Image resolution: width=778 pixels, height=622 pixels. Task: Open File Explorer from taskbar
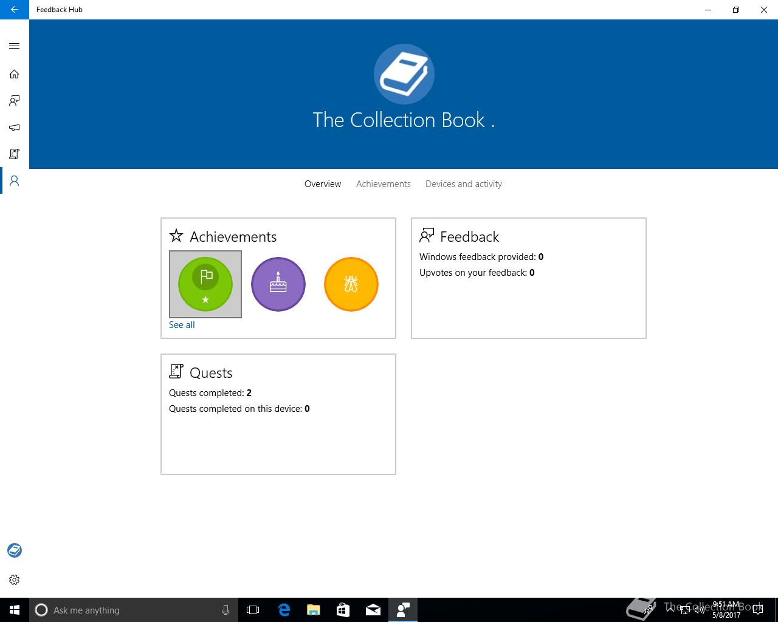314,610
